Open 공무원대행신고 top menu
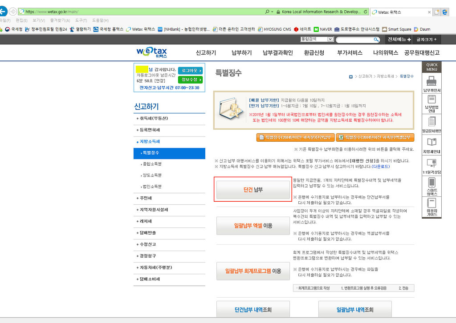This screenshot has width=456, height=323. (x=422, y=53)
